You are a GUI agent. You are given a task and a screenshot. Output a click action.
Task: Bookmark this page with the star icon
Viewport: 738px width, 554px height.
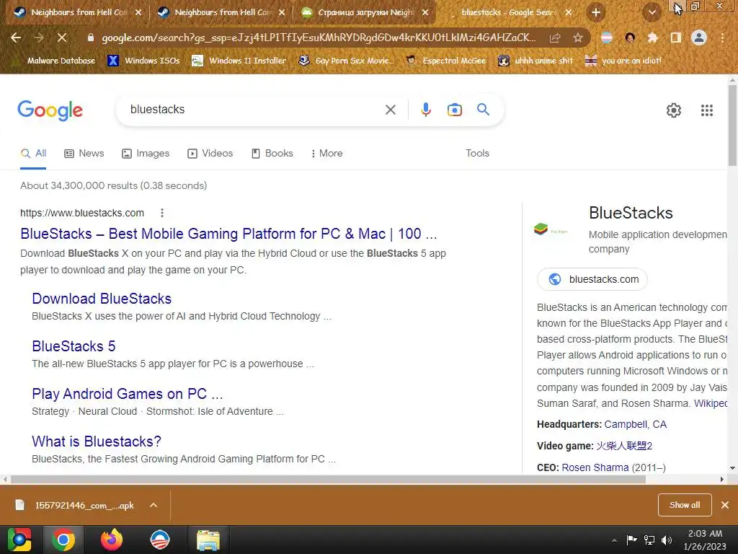pos(578,38)
